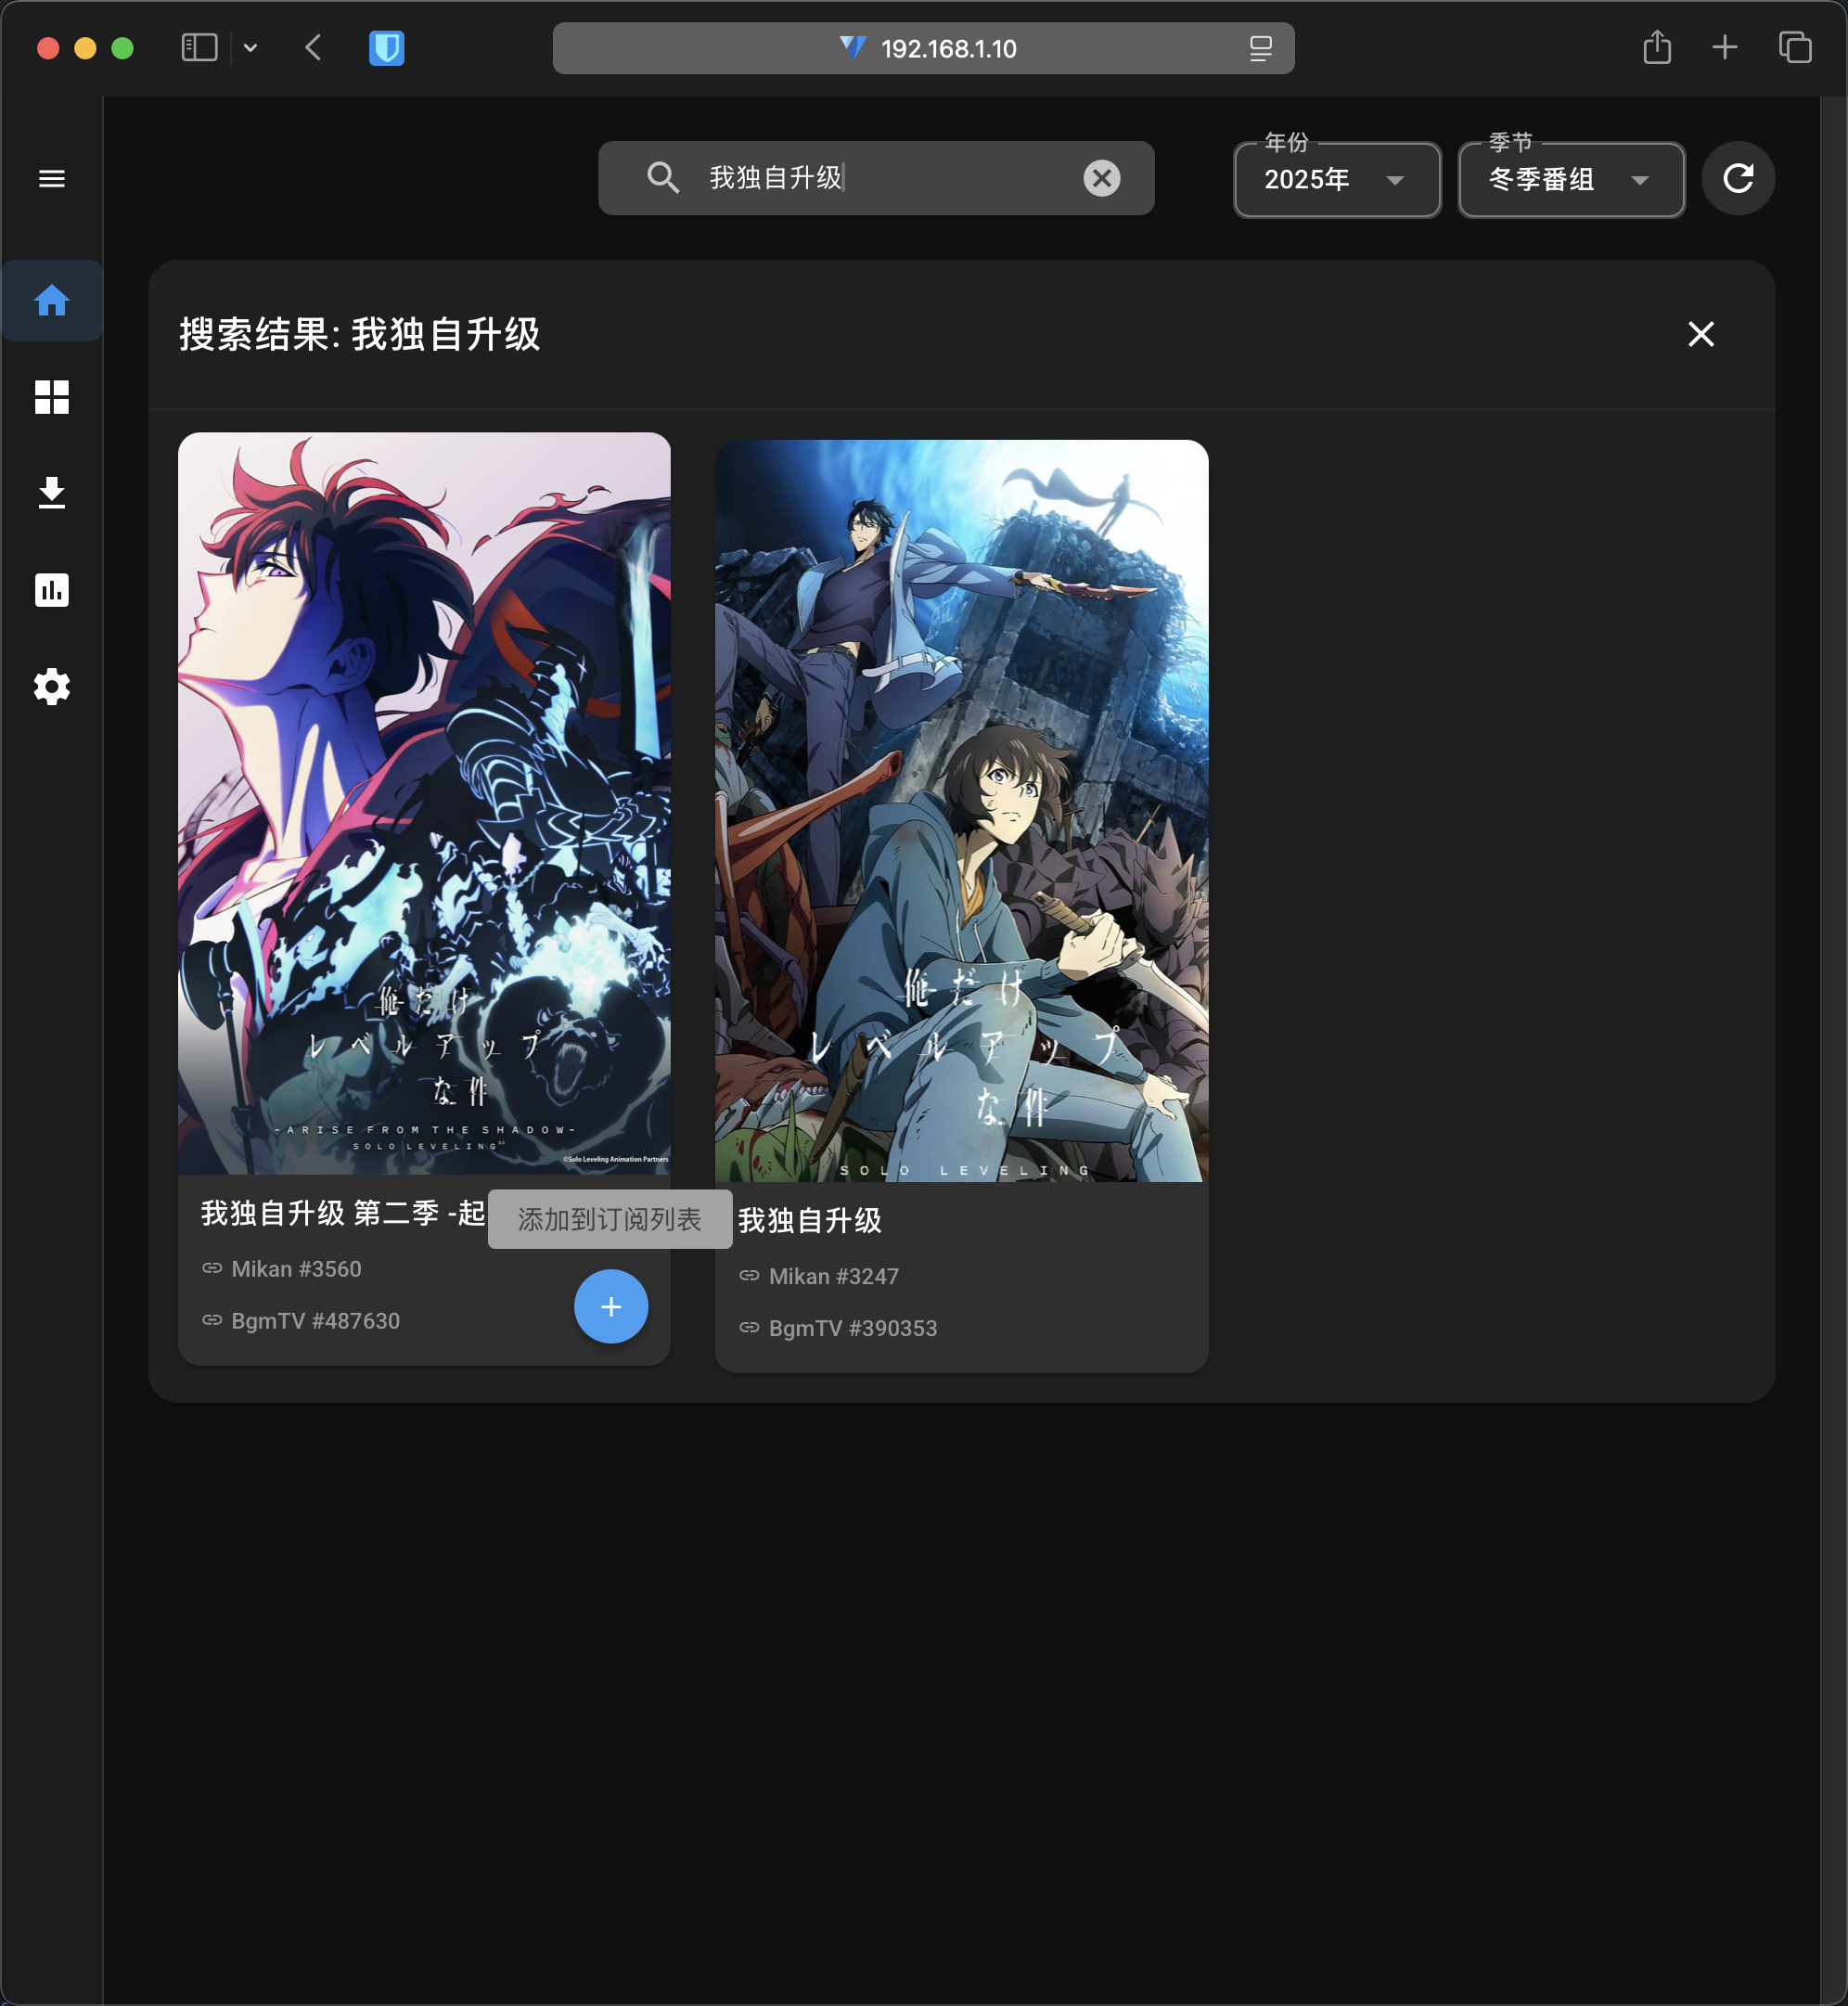Show the Safari tab overview
1848x2006 pixels.
[1794, 47]
